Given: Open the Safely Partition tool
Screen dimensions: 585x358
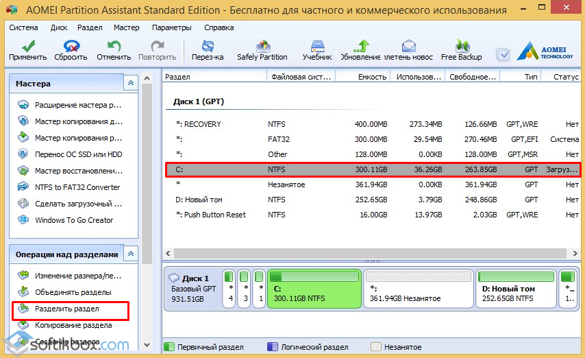Looking at the screenshot, I should point(262,49).
